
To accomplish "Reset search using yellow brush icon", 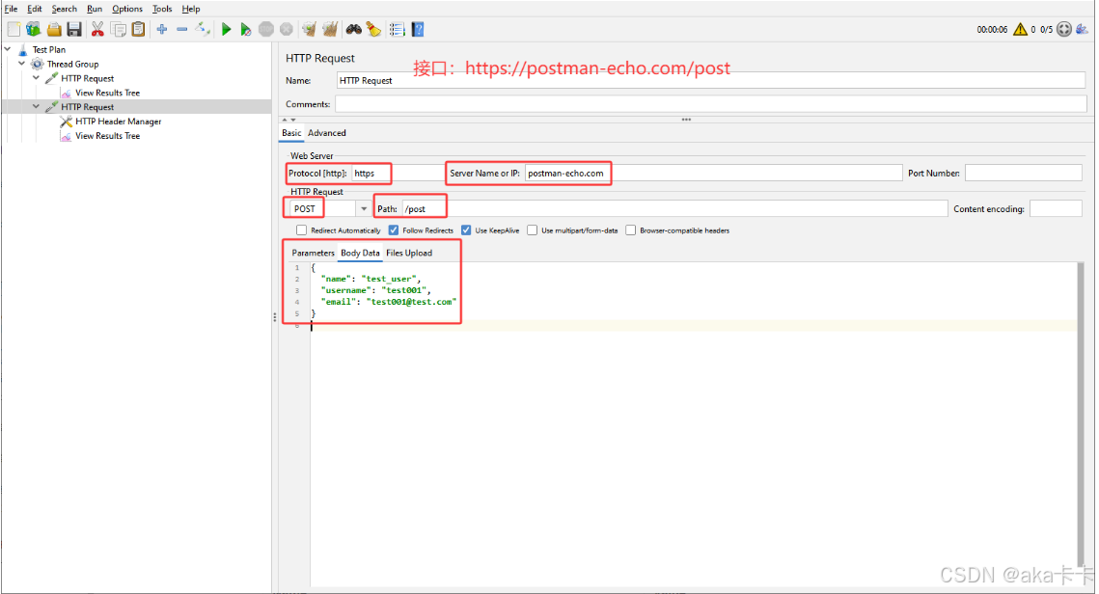I will pyautogui.click(x=373, y=30).
